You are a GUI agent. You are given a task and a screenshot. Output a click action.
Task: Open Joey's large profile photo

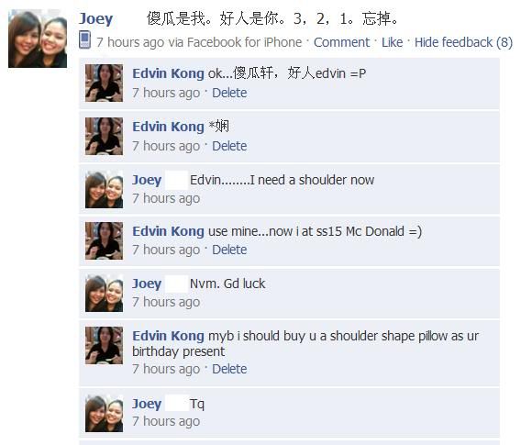[38, 39]
